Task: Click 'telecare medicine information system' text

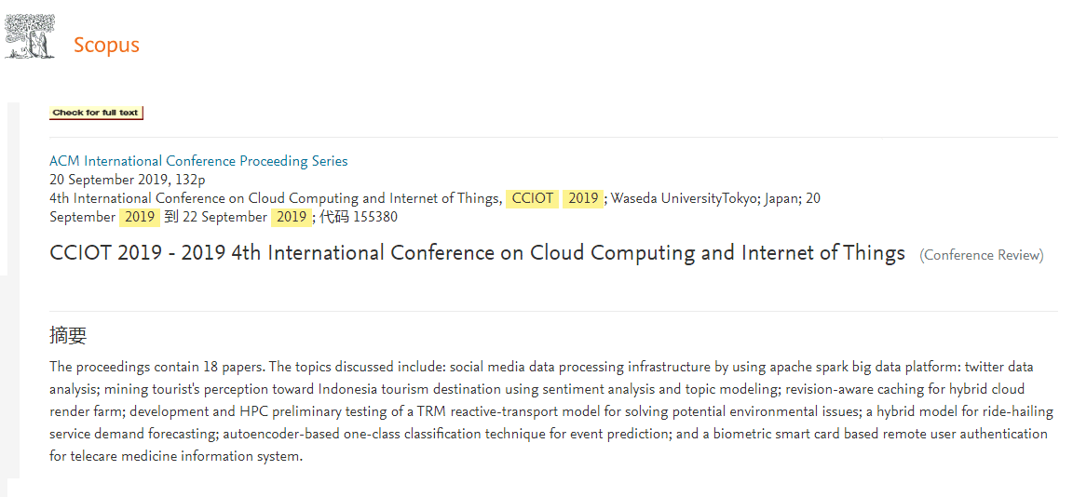Action: (184, 456)
